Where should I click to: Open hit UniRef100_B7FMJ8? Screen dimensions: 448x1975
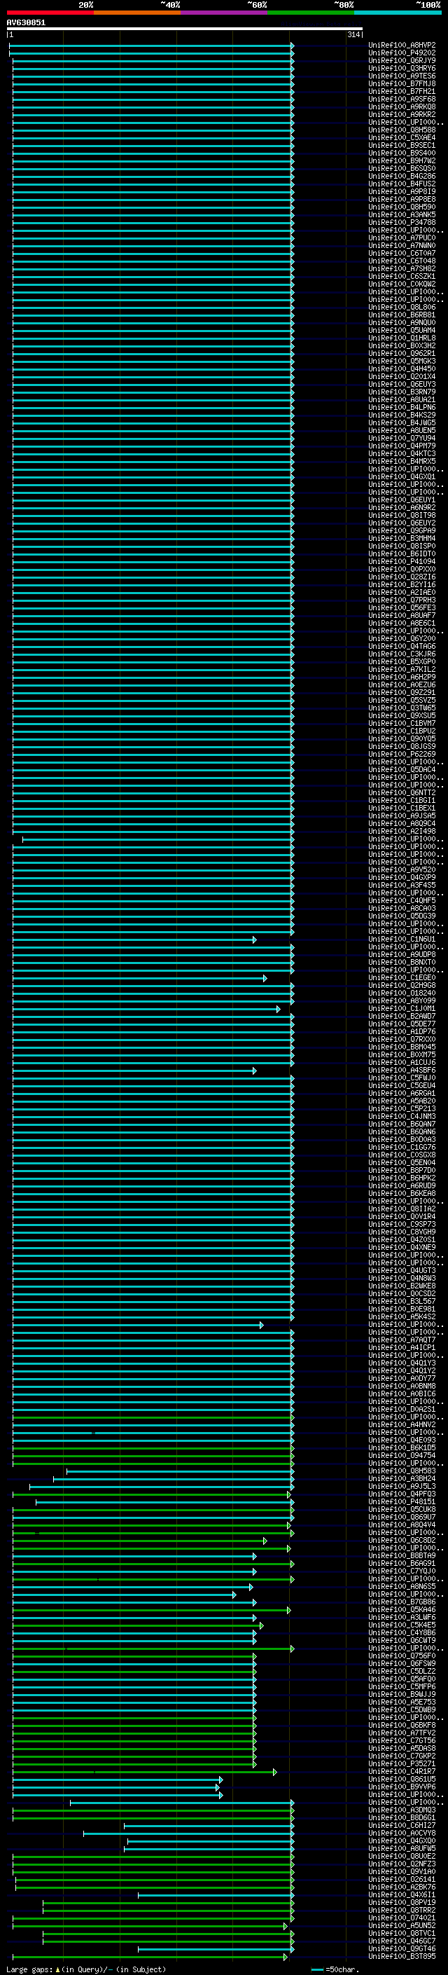pos(402,83)
